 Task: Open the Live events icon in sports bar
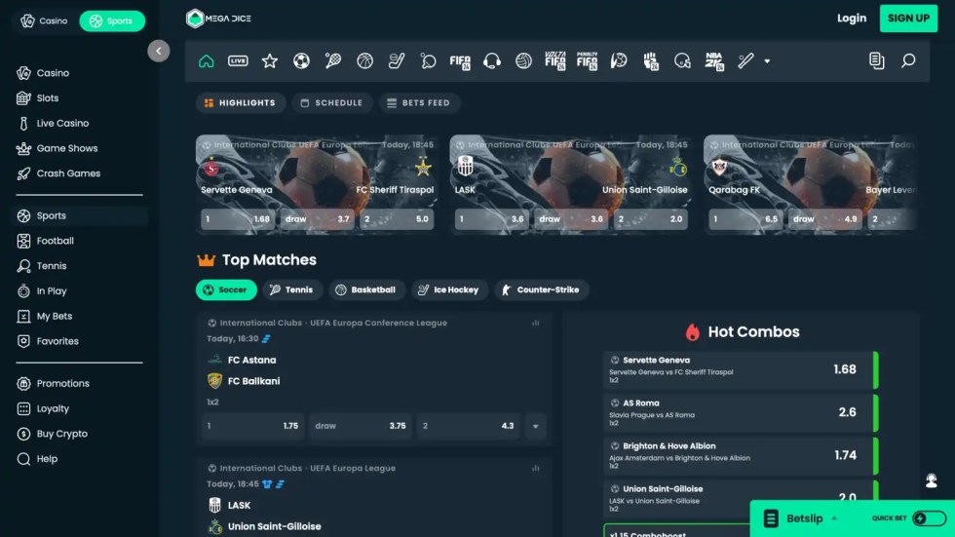pyautogui.click(x=238, y=60)
